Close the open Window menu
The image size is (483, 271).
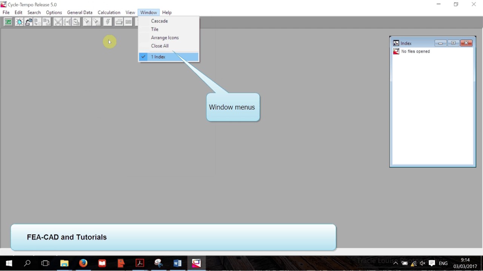coord(149,12)
